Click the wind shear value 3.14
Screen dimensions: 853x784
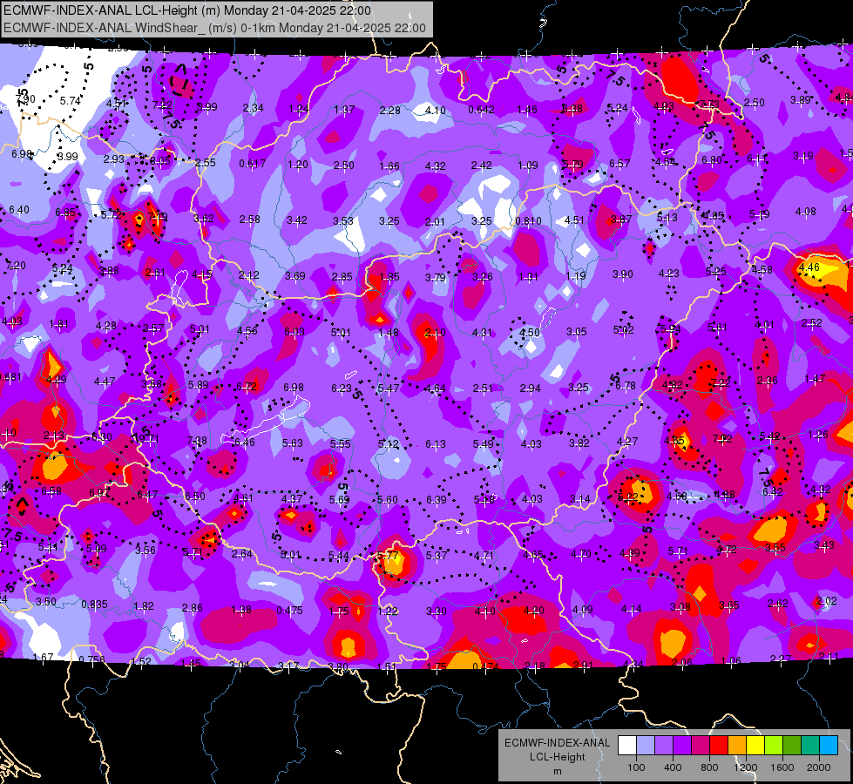580,498
